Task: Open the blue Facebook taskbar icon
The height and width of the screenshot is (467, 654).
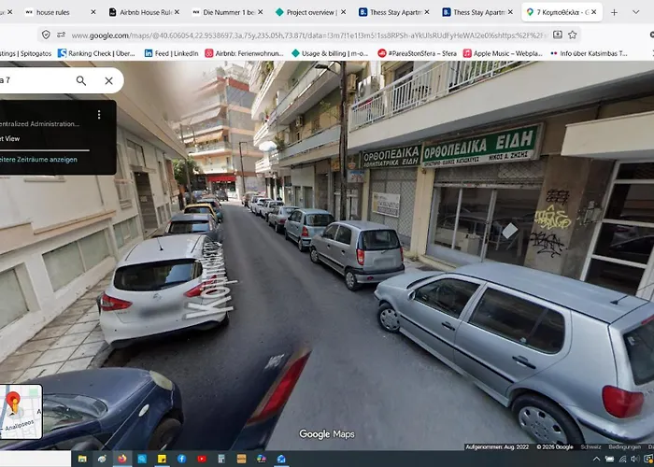Action: (182, 460)
